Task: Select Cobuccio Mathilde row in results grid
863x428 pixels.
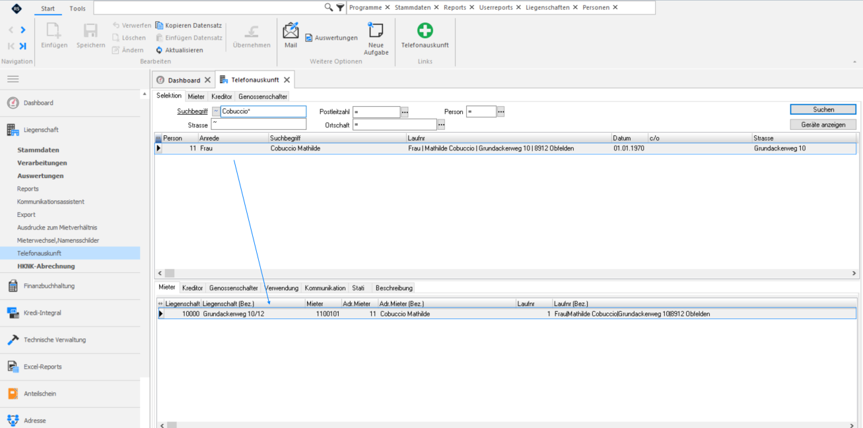Action: click(x=505, y=149)
